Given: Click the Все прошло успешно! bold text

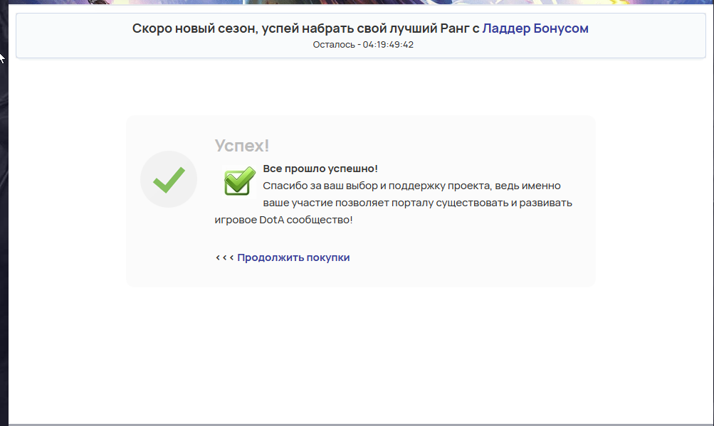Looking at the screenshot, I should 320,169.
